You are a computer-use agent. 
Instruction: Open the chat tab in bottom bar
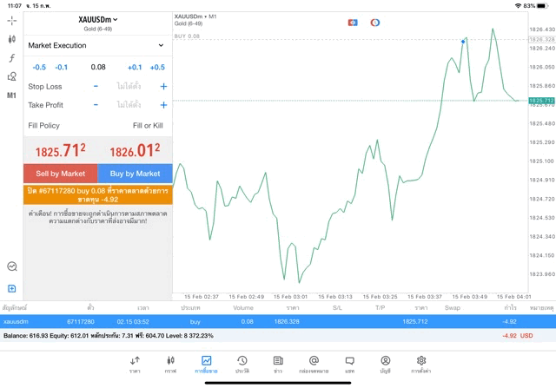point(349,365)
